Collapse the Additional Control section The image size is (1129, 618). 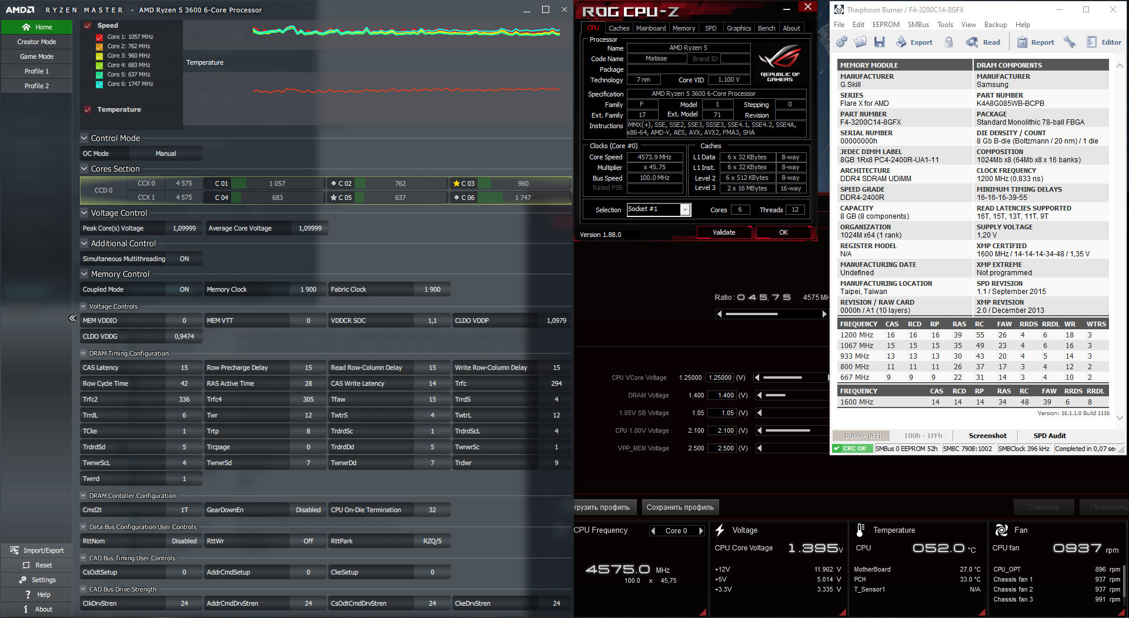(84, 243)
